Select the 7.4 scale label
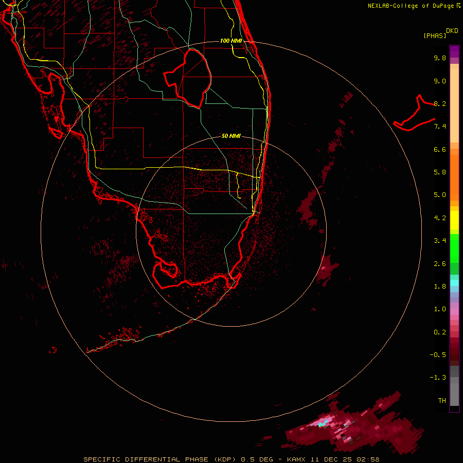The height and width of the screenshot is (463, 463). coord(440,127)
